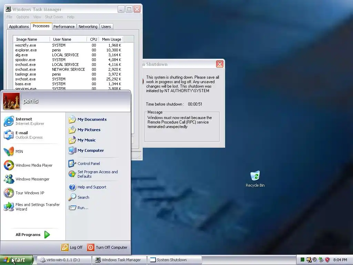The width and height of the screenshot is (353, 265).
Task: Expand All Programs menu
Action: [33, 235]
